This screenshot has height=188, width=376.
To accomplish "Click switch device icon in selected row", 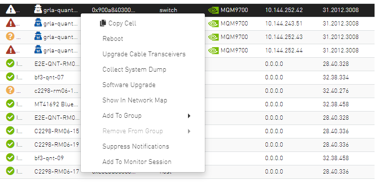I will point(38,9).
